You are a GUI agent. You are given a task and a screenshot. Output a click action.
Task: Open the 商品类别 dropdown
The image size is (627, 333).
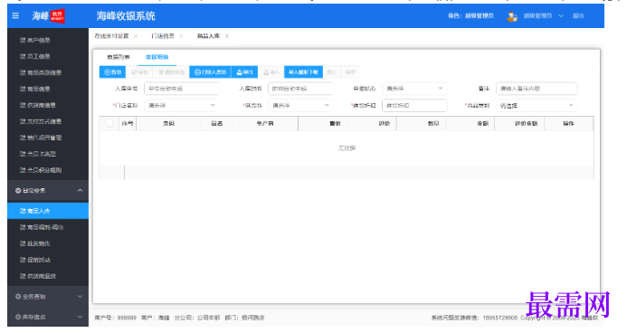coord(537,106)
